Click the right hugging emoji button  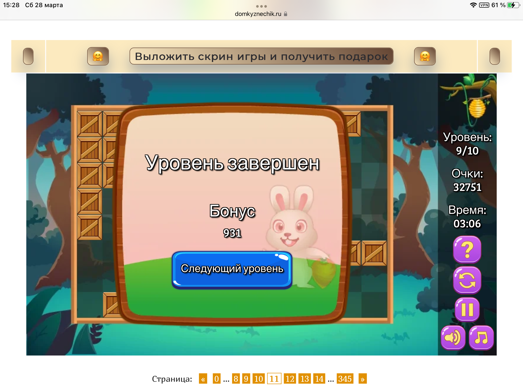[425, 56]
